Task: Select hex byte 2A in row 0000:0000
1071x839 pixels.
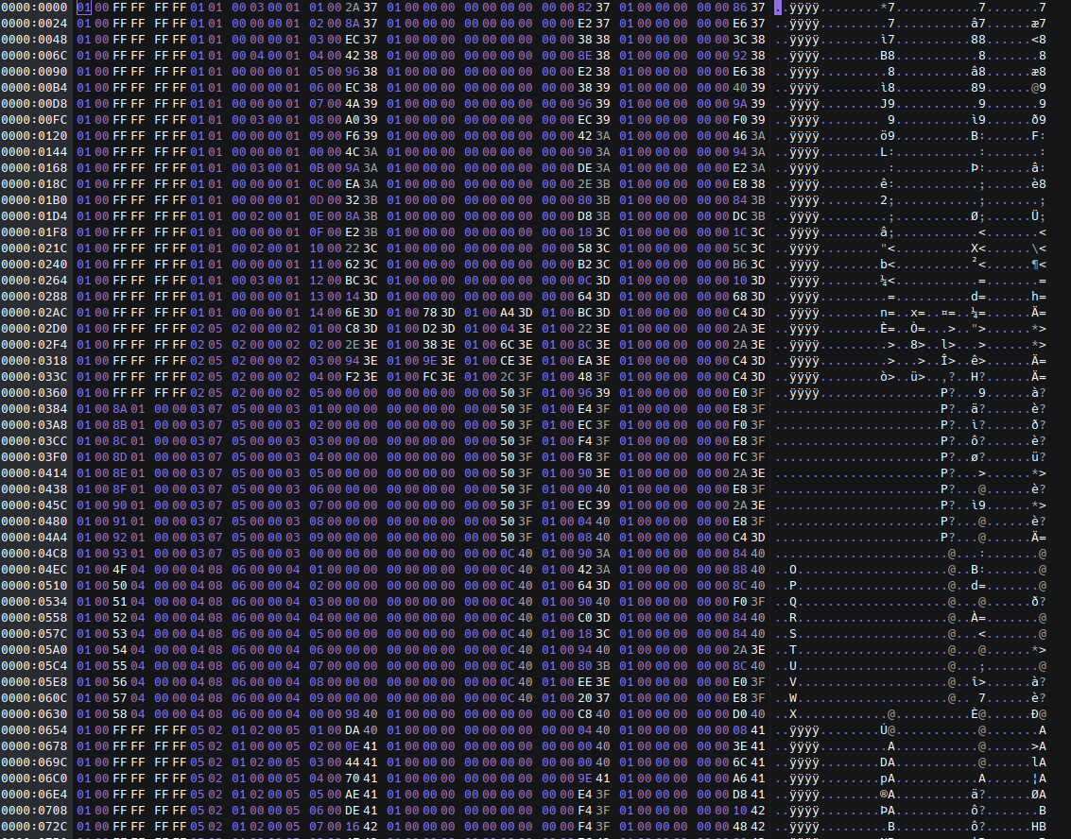Action: 353,8
